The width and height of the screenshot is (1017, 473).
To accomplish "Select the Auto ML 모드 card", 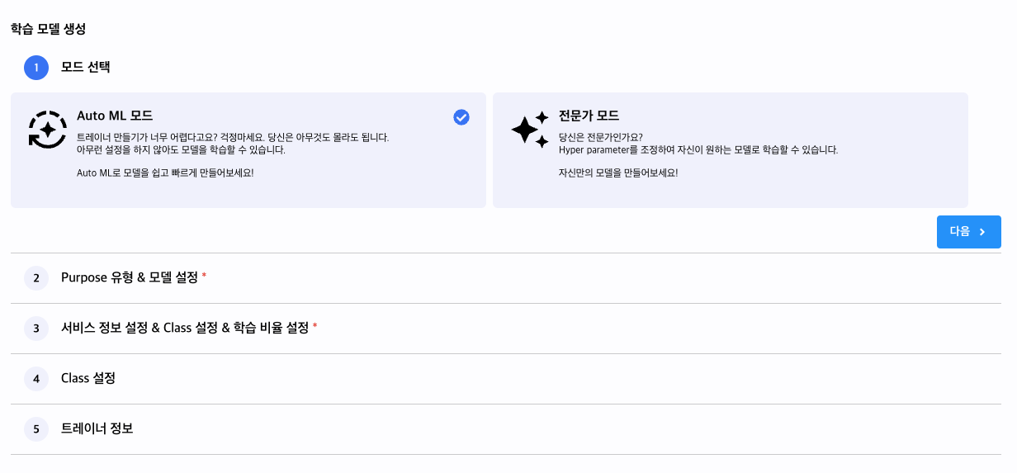I will (x=248, y=150).
